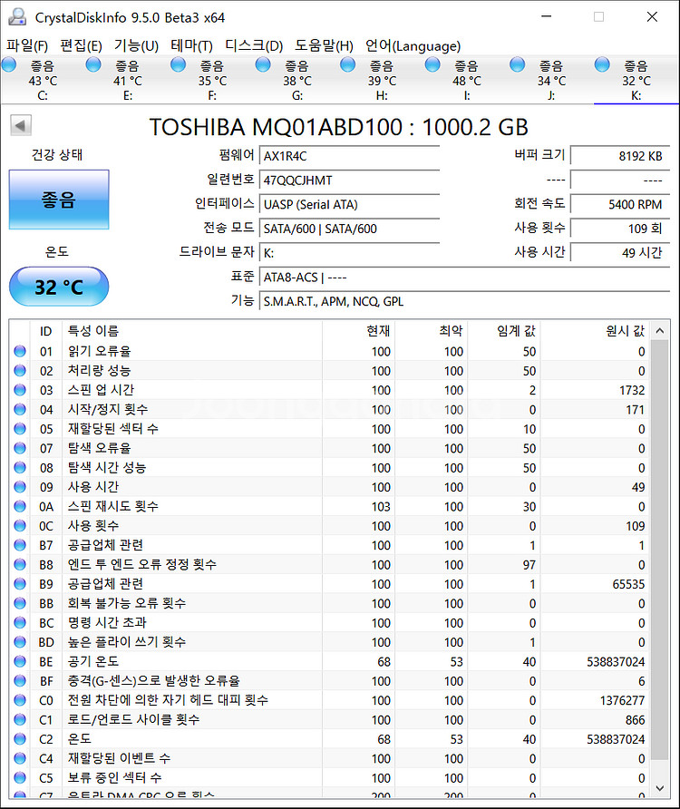
Task: Click the status orb for 05 재할당된 섹터 수
Action: click(x=20, y=429)
